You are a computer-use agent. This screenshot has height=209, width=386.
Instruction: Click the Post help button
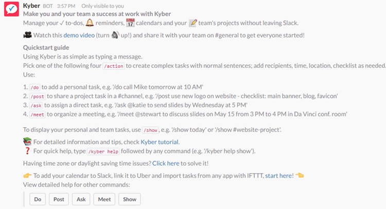(x=59, y=199)
